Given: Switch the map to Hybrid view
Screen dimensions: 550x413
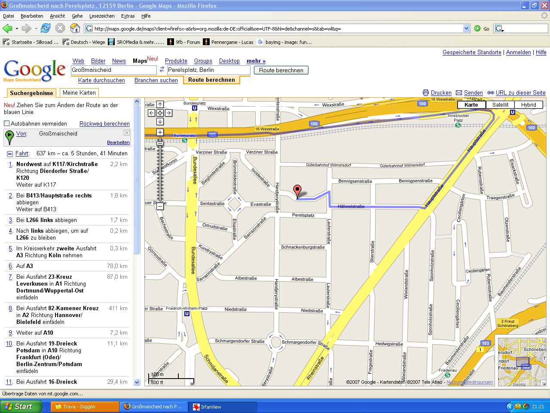Looking at the screenshot, I should click(529, 105).
